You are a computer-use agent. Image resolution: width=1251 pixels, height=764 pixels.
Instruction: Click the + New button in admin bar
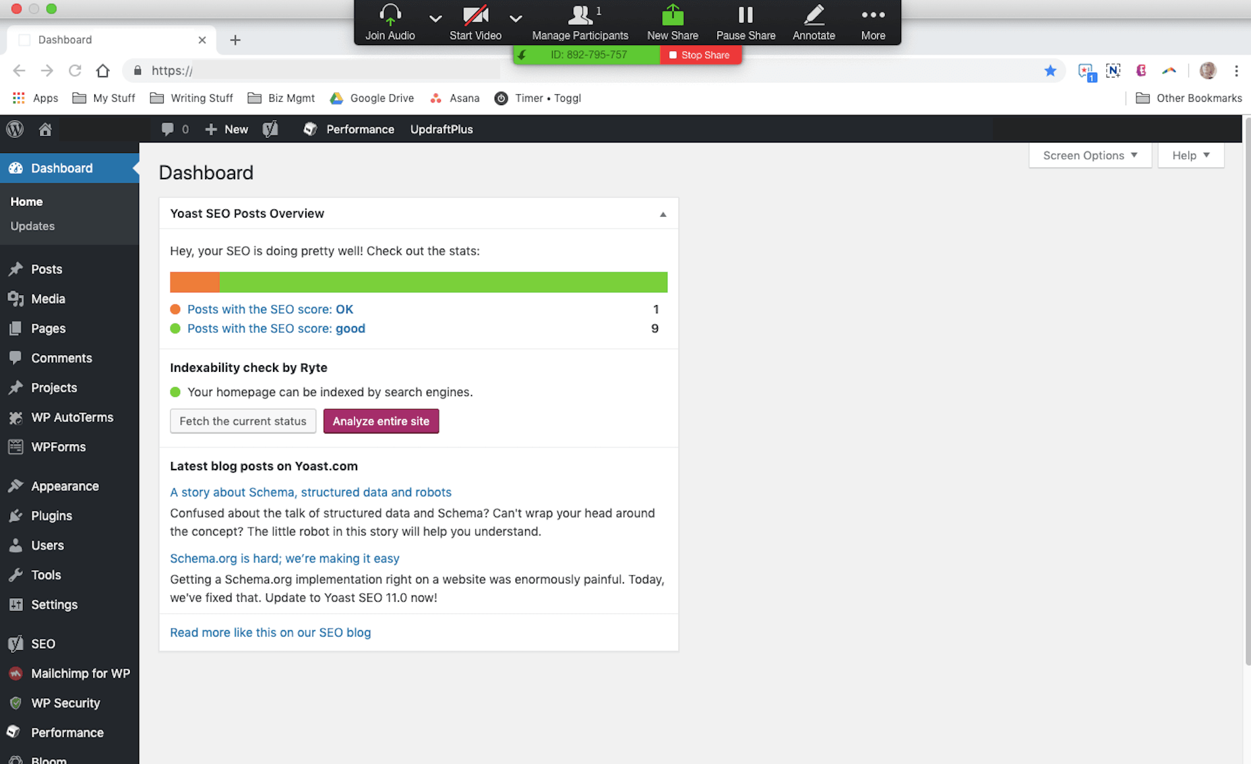point(226,129)
